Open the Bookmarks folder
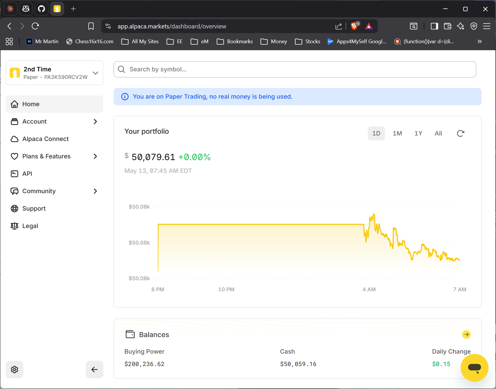The image size is (496, 389). (x=235, y=41)
